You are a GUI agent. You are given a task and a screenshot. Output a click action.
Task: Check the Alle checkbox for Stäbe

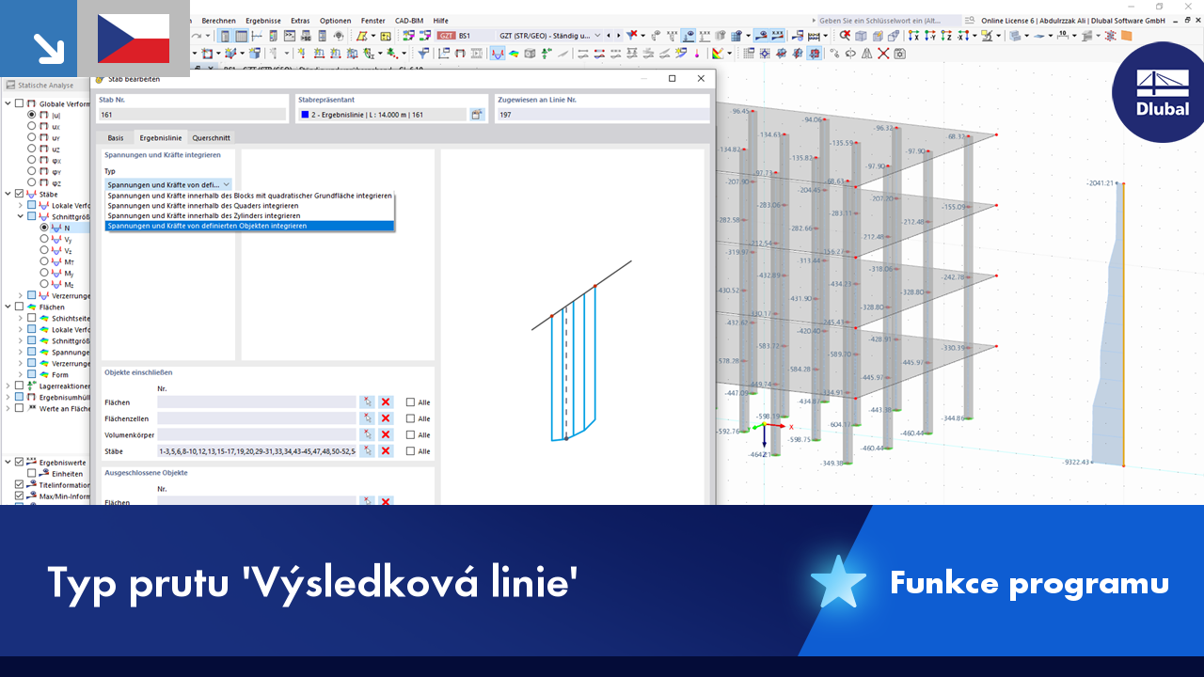tap(409, 450)
